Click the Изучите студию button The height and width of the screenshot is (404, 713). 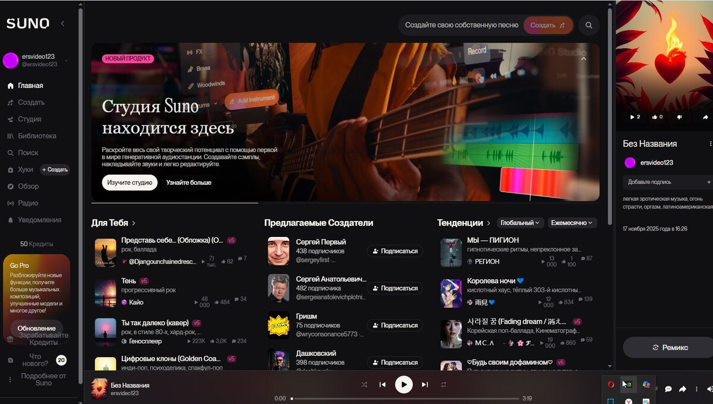tap(130, 182)
